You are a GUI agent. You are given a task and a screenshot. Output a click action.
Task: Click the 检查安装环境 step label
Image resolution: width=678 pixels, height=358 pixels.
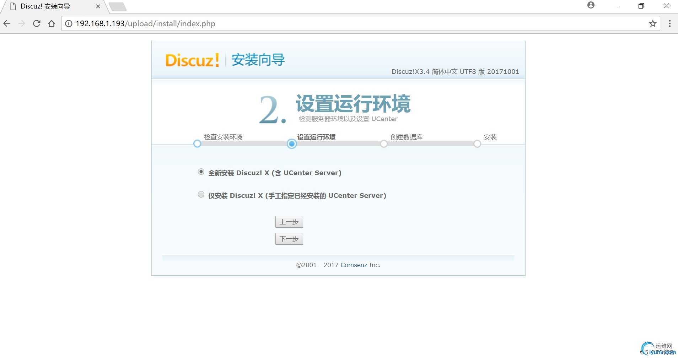(223, 137)
